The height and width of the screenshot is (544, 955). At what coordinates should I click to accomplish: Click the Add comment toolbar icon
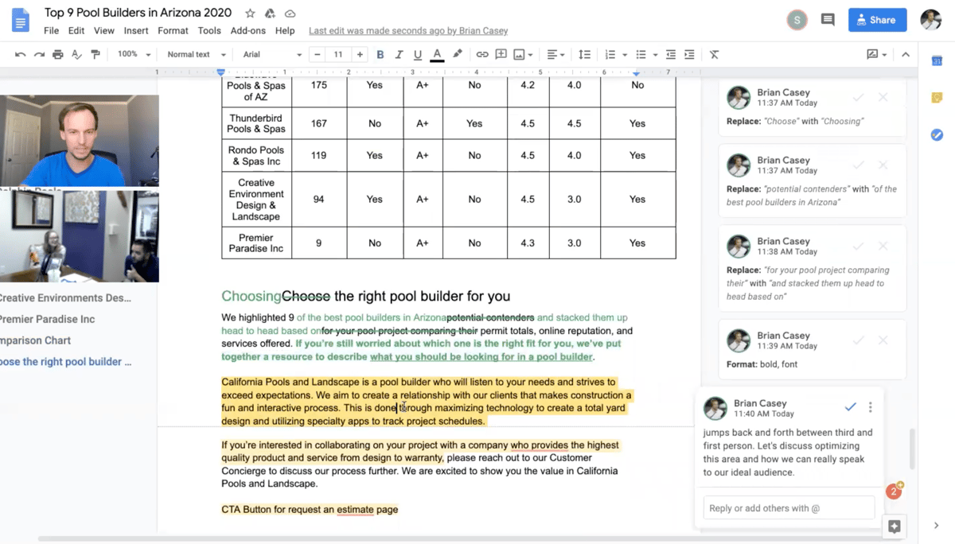point(501,54)
